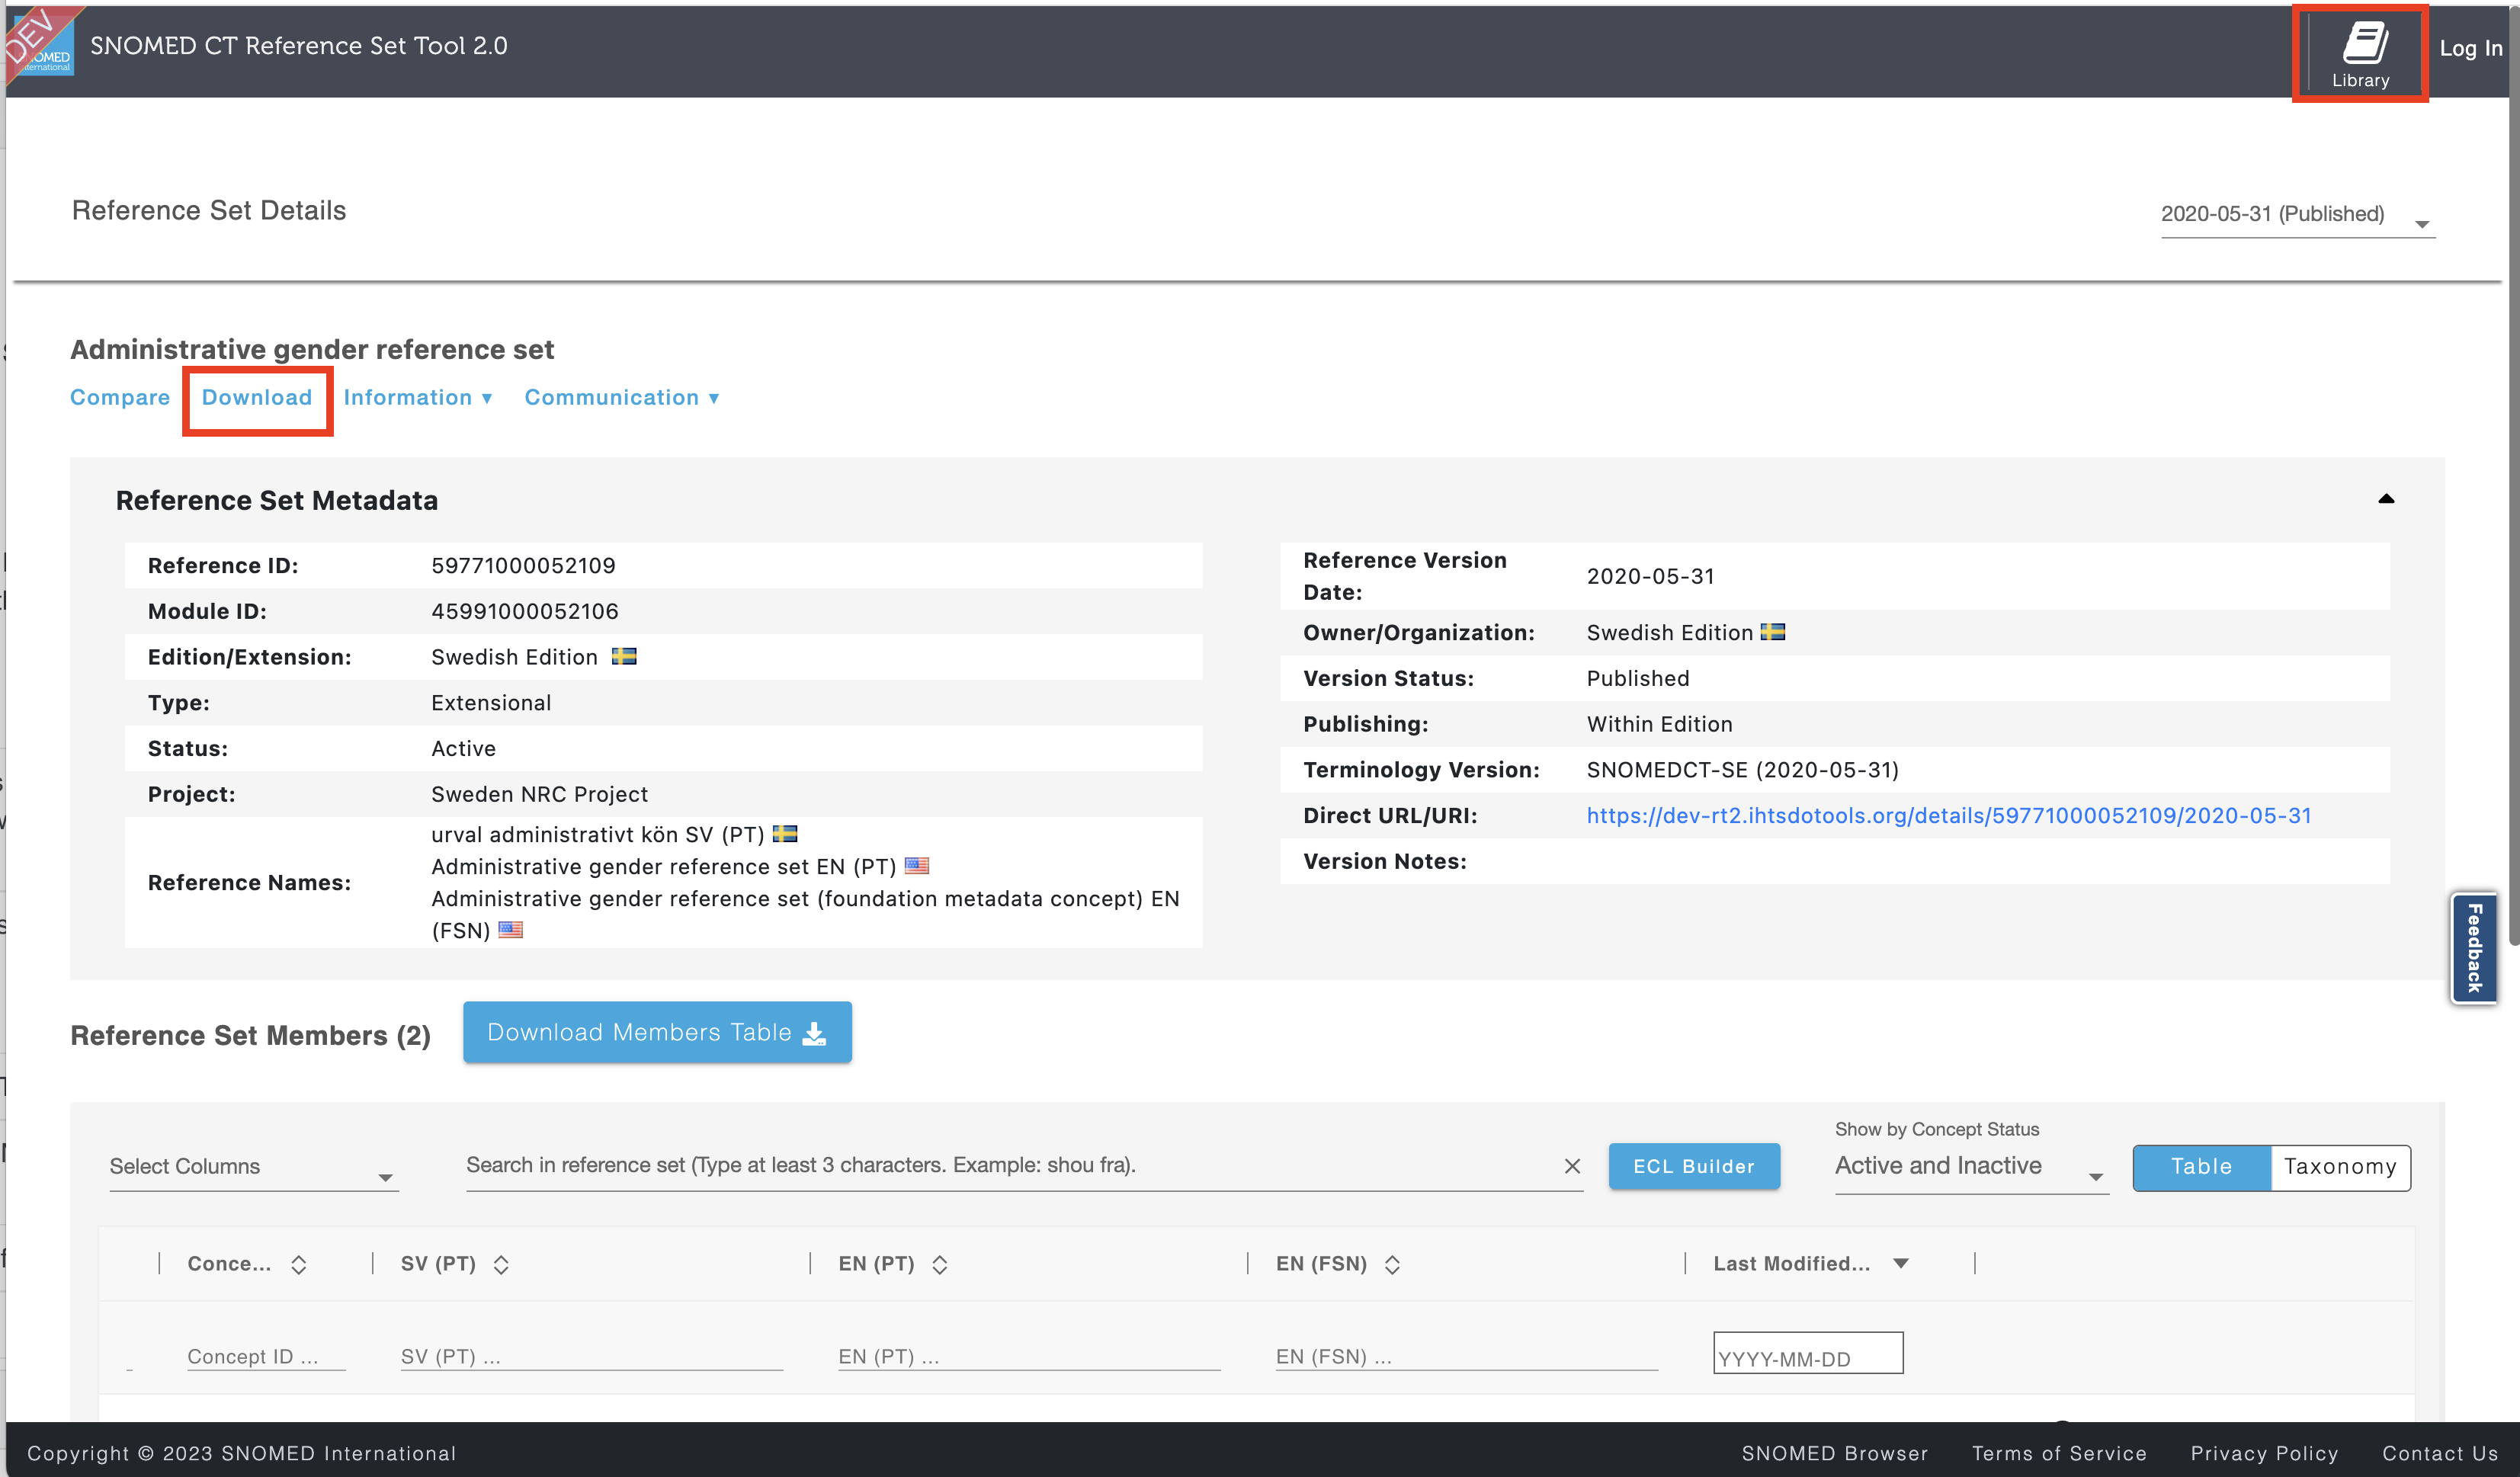Click the Download link
The image size is (2520, 1477).
tap(257, 397)
